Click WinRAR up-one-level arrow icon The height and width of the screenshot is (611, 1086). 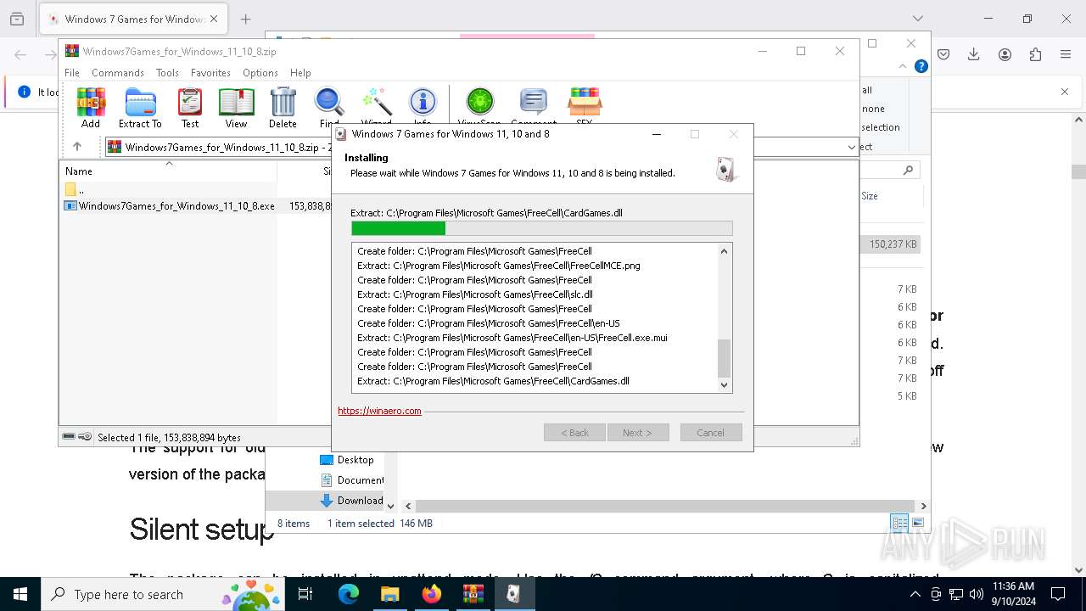77,147
